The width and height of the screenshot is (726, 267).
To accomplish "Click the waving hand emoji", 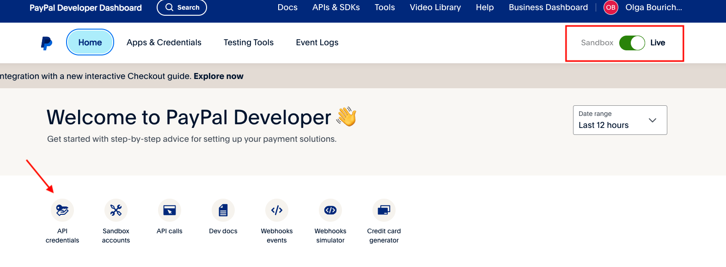I will [x=347, y=116].
